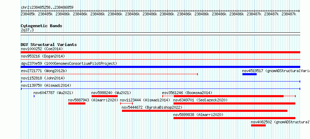Screen dimensions: 310x139
Task: Select the red esv2721771 variant line
Action: pos(109,74)
